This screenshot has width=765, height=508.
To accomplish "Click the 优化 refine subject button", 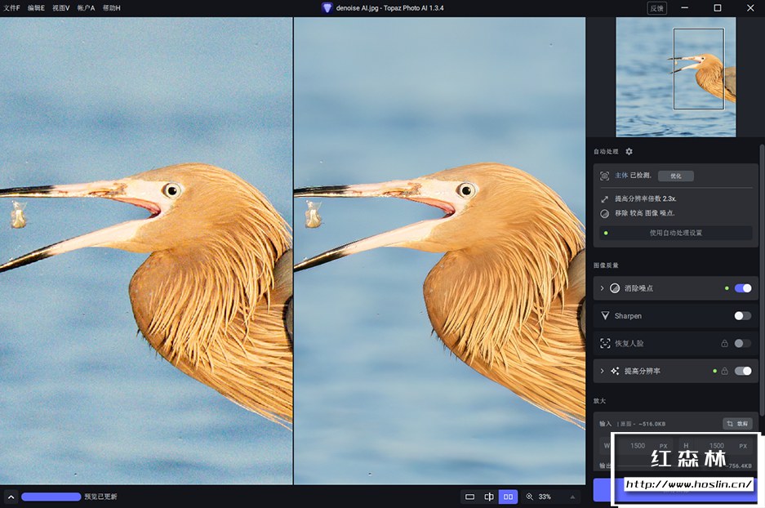I will pos(675,176).
